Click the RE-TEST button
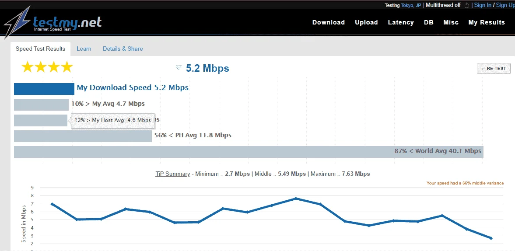 click(494, 69)
